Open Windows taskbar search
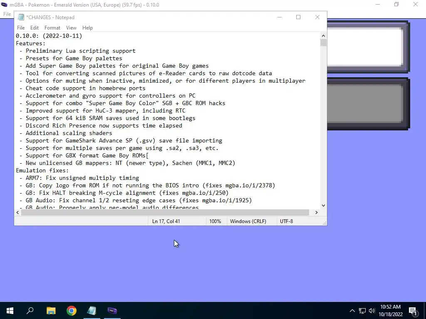 [30, 311]
